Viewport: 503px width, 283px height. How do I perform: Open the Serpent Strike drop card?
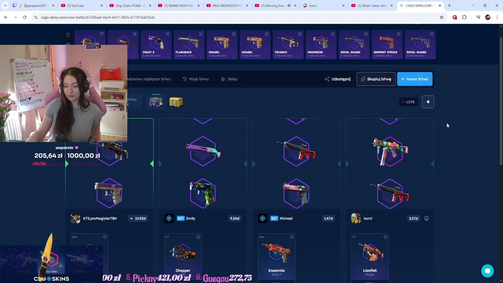pos(387,44)
